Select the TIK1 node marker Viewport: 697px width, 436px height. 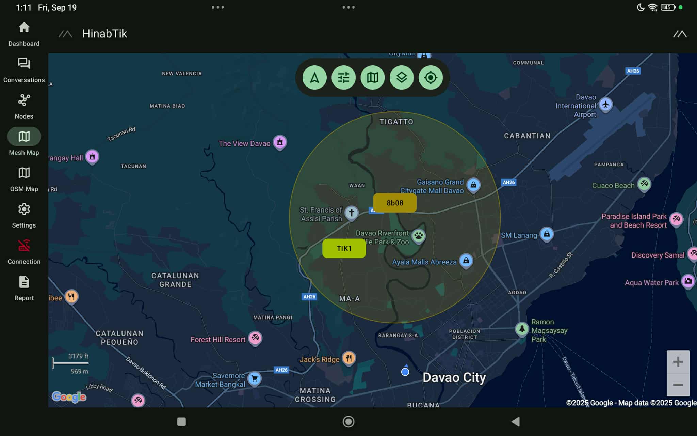click(344, 248)
